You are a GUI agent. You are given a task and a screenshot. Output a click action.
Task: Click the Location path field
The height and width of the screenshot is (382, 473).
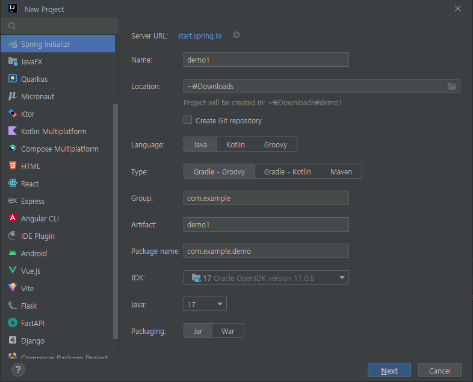pos(322,86)
